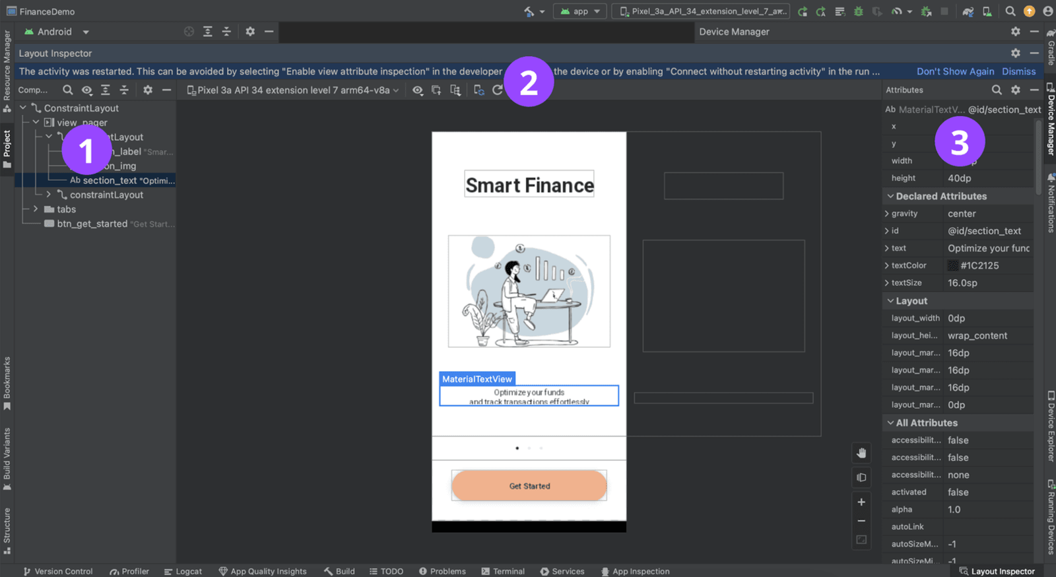The height and width of the screenshot is (577, 1056).
Task: Toggle view options eye in inspector toolbar
Action: [x=418, y=90]
